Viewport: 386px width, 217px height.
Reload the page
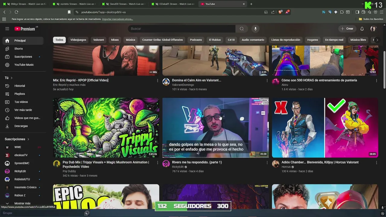tap(16, 12)
